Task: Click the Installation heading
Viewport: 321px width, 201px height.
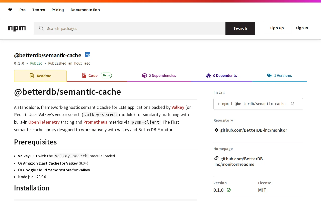Action: [x=32, y=188]
